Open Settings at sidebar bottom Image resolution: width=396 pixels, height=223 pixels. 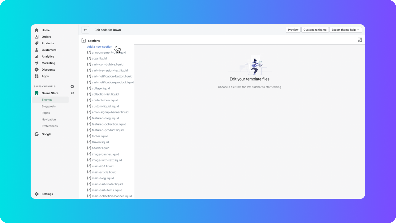(x=47, y=194)
